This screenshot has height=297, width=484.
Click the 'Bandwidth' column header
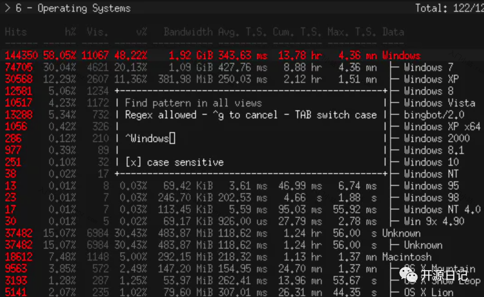[188, 32]
